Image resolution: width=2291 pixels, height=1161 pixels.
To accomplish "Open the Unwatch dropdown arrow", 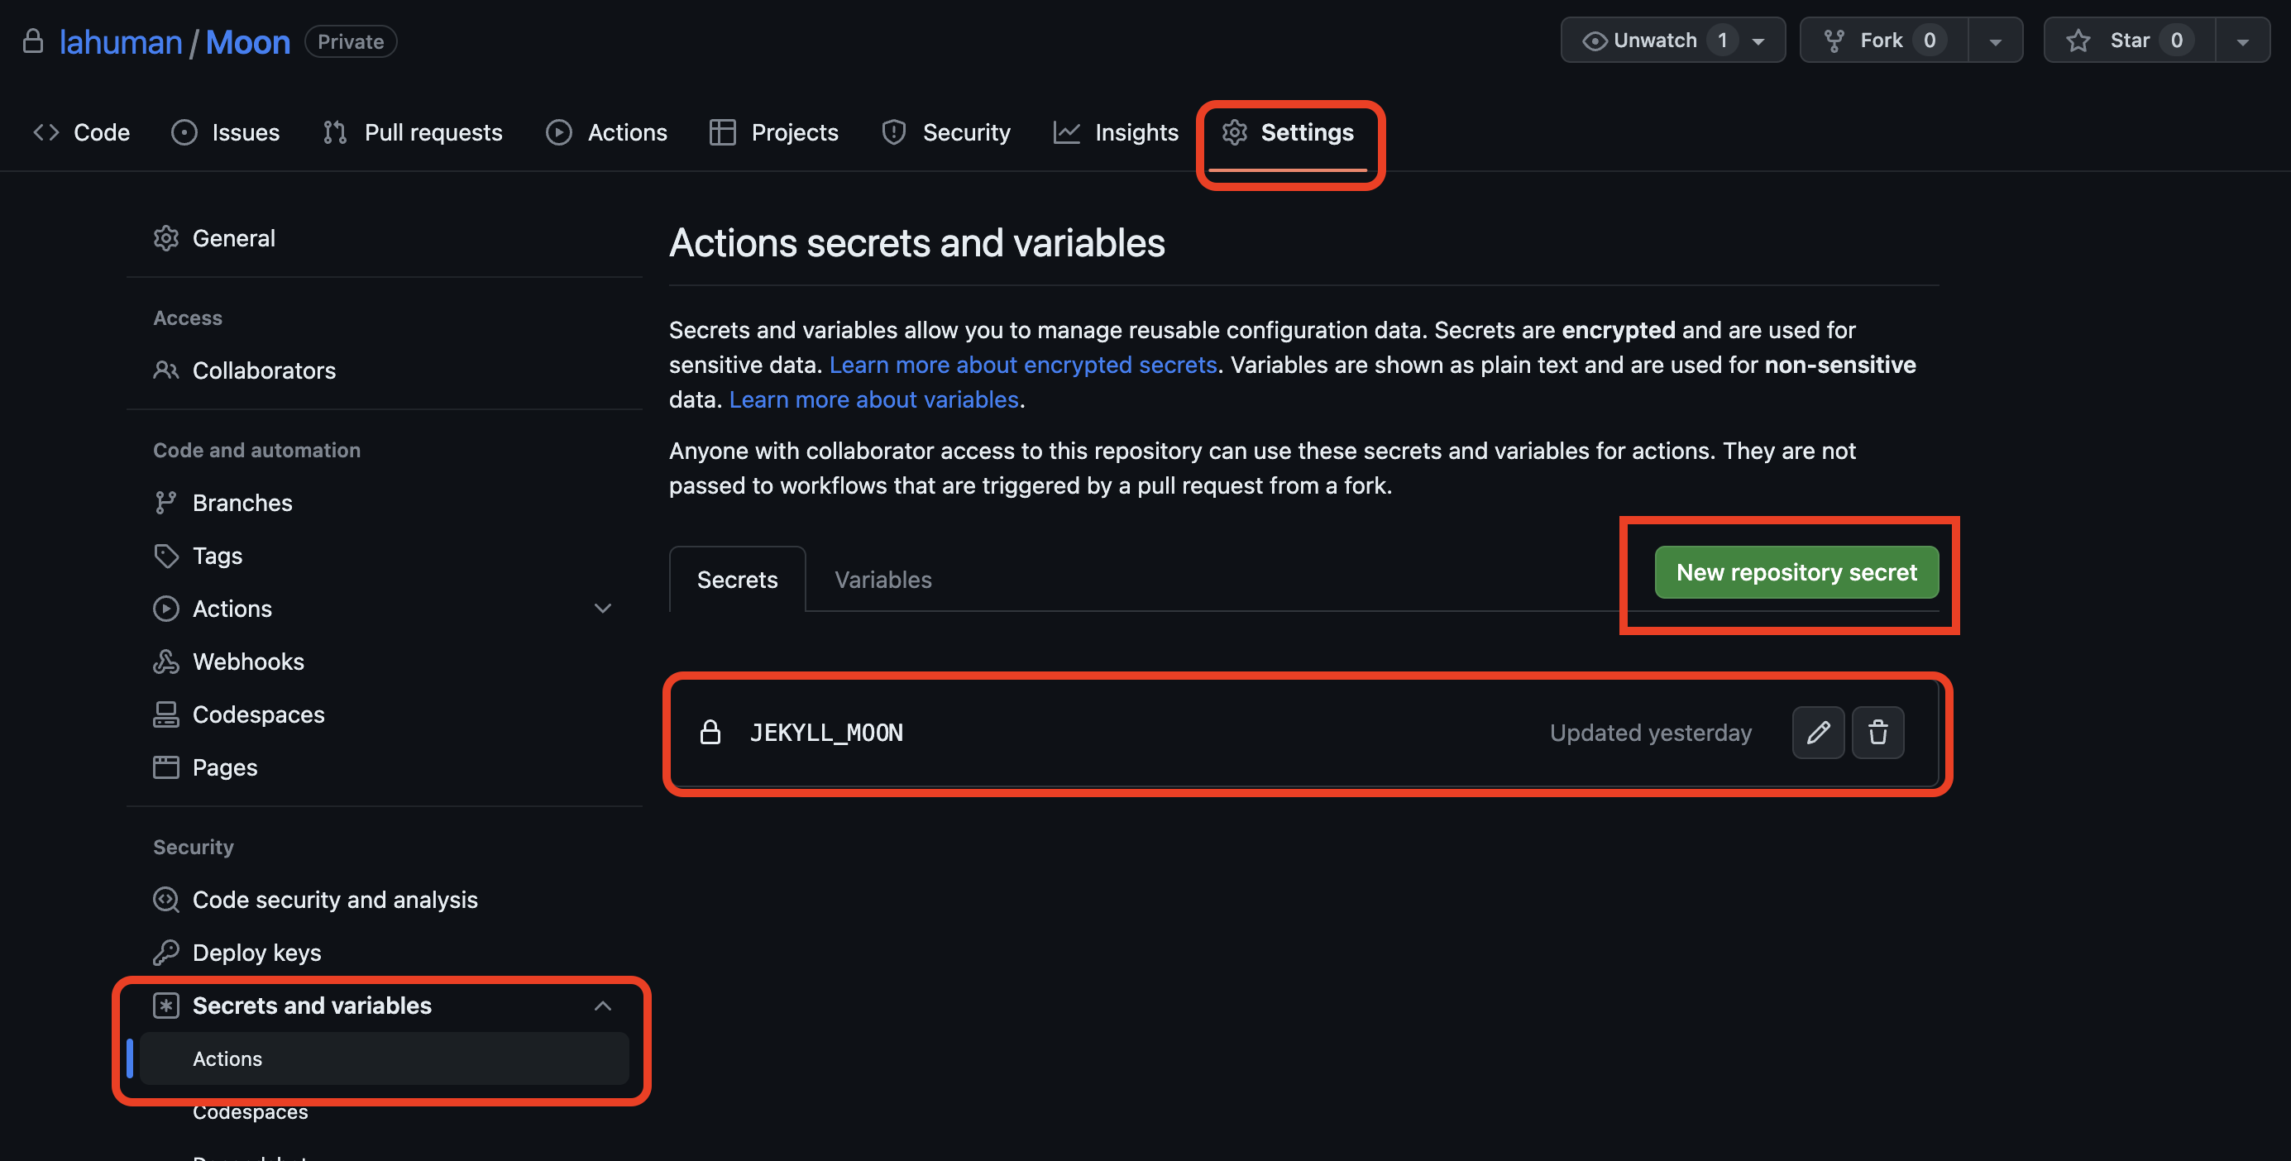I will click(1758, 42).
